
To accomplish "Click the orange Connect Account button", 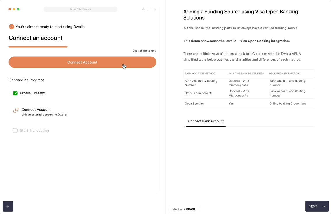I will (x=82, y=62).
